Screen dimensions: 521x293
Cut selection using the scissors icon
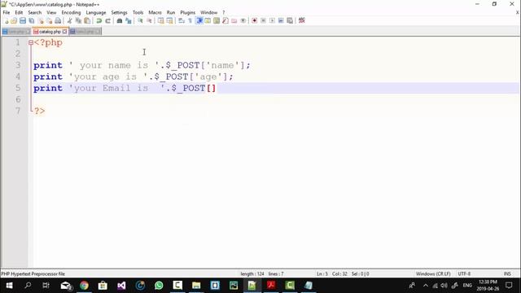[x=70, y=20]
